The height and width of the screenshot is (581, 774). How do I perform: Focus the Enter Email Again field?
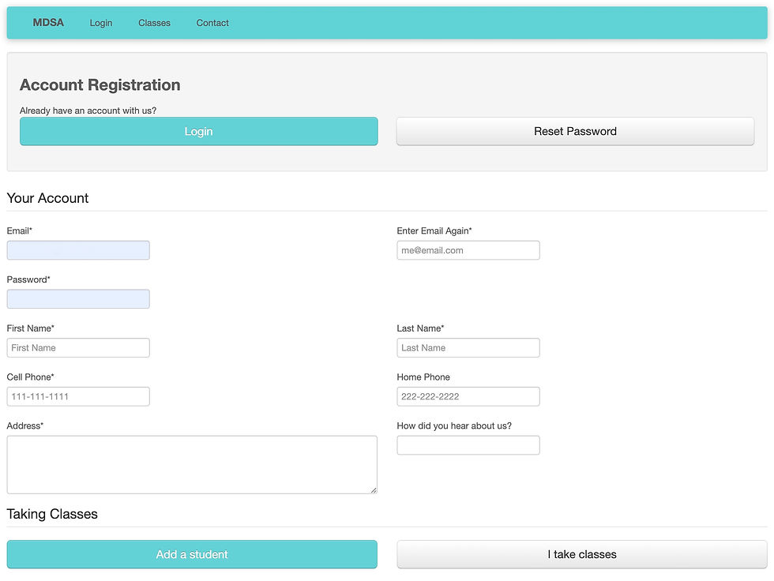tap(468, 249)
